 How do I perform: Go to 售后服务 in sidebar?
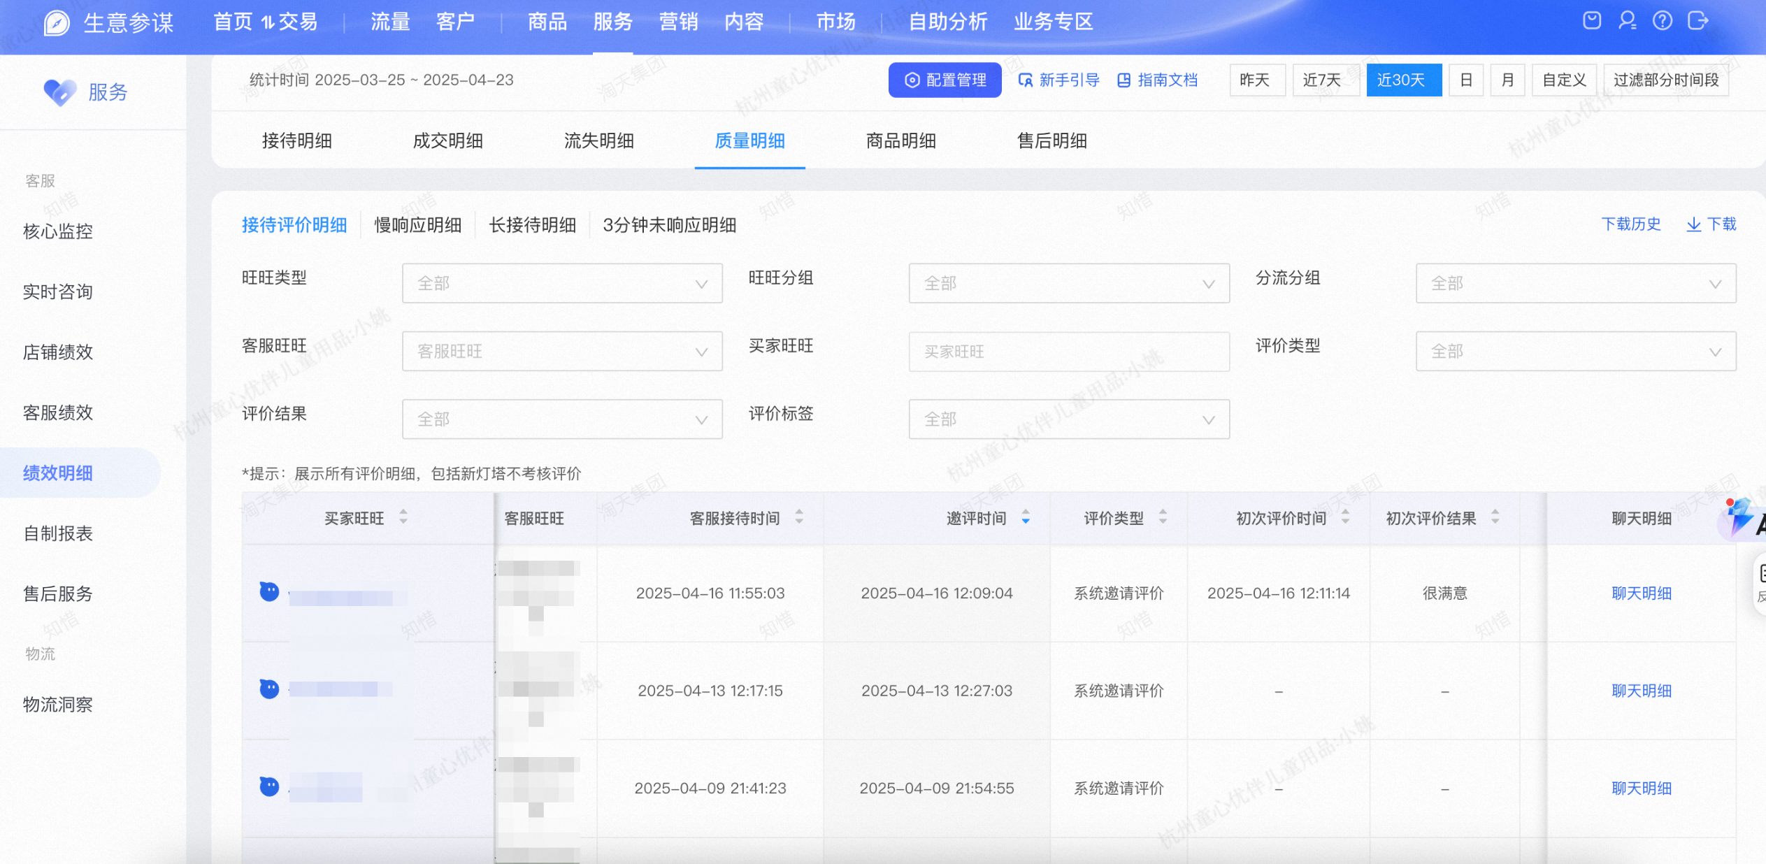[58, 593]
